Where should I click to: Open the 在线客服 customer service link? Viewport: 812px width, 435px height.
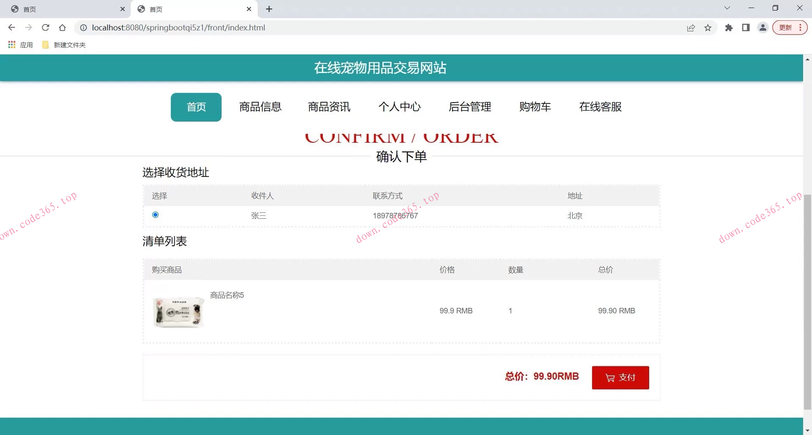600,107
